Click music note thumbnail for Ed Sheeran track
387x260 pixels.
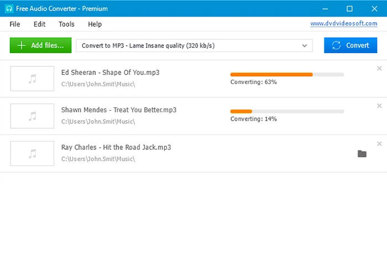point(32,79)
